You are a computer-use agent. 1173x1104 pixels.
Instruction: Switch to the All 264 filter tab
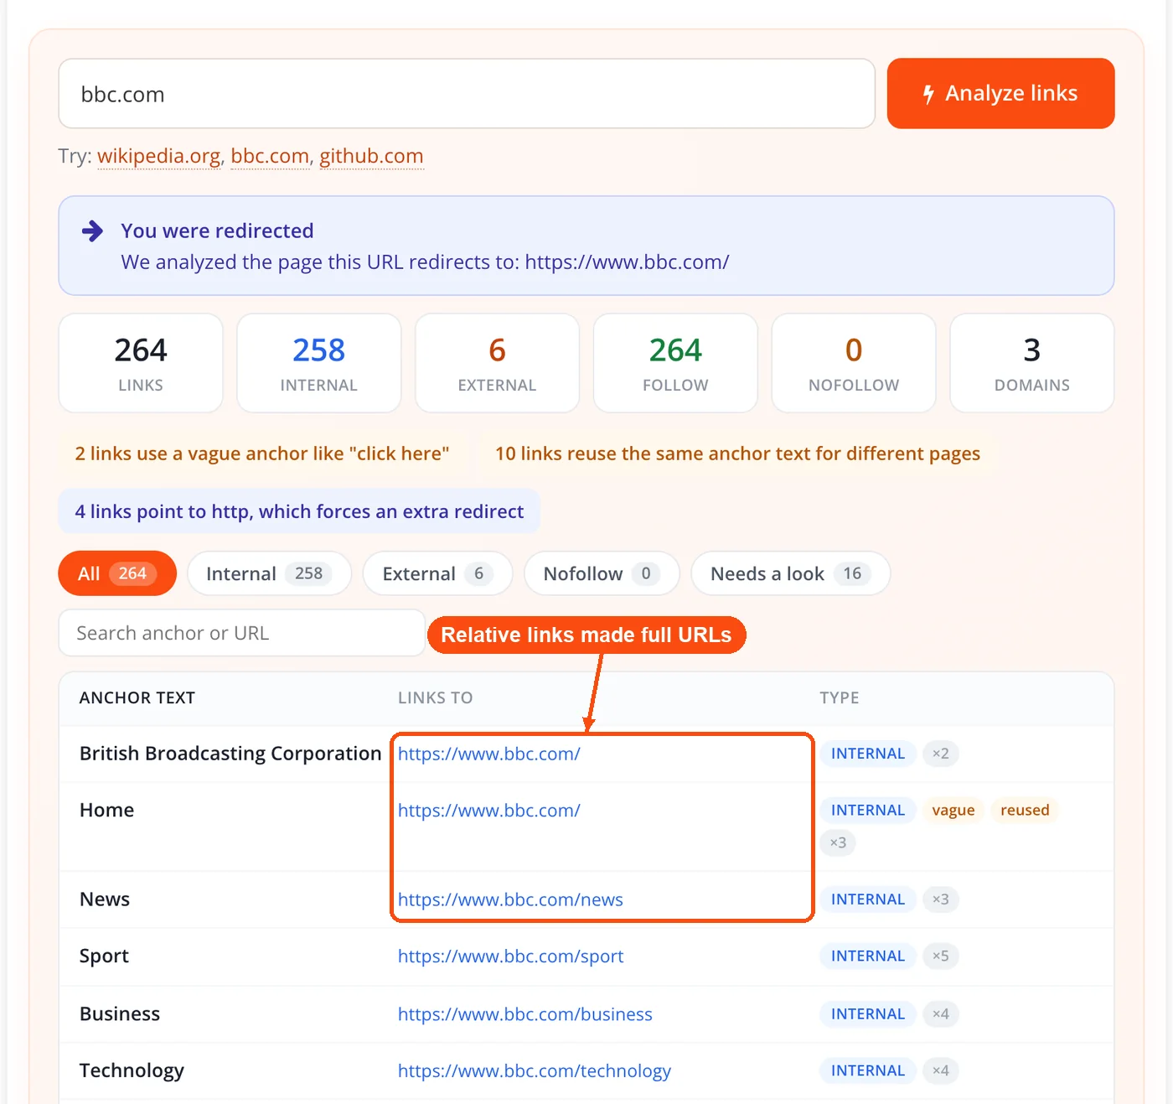coord(117,573)
